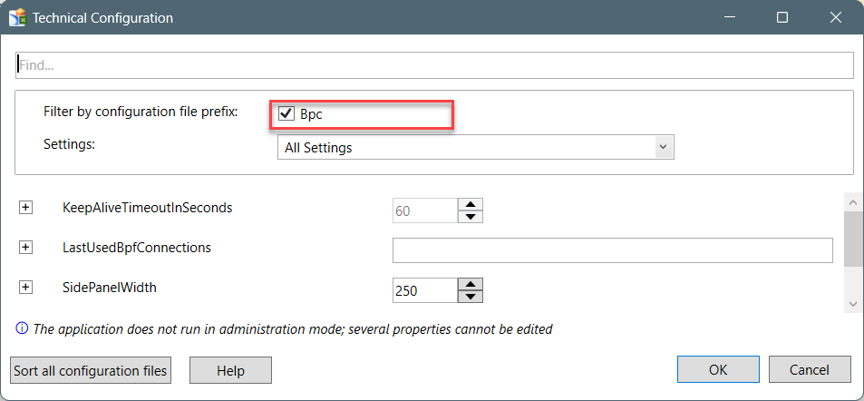Expand the KeepAliveTimeoutInSeconds entry
Image resolution: width=864 pixels, height=401 pixels.
26,208
